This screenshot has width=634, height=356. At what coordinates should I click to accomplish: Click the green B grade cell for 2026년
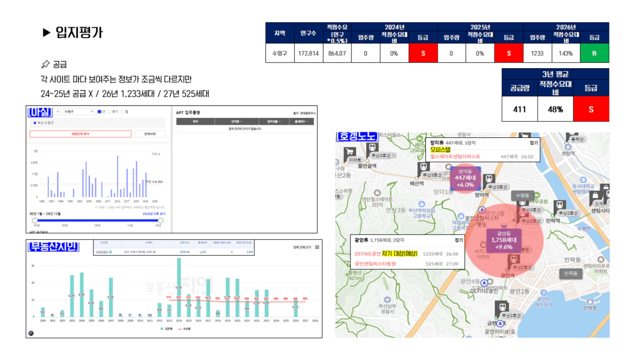coord(594,53)
